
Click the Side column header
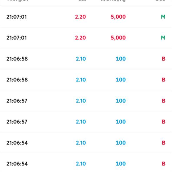[x=161, y=1]
